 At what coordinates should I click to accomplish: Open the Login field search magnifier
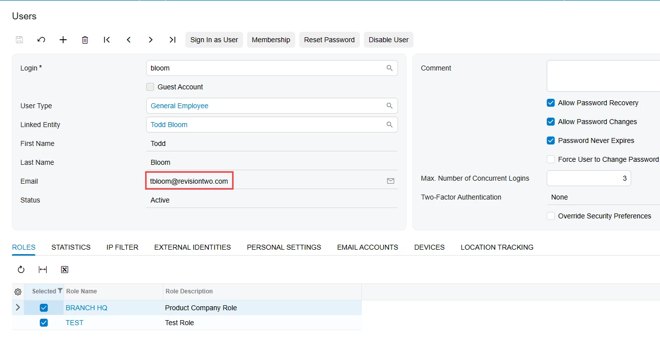pyautogui.click(x=390, y=68)
